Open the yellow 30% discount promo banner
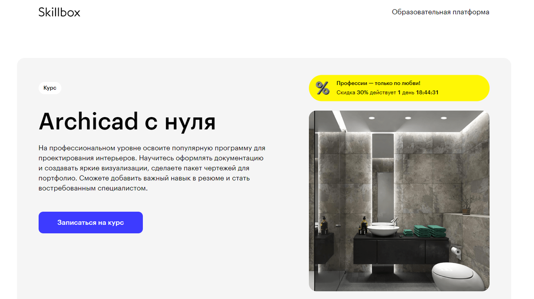The width and height of the screenshot is (534, 299). tap(399, 88)
